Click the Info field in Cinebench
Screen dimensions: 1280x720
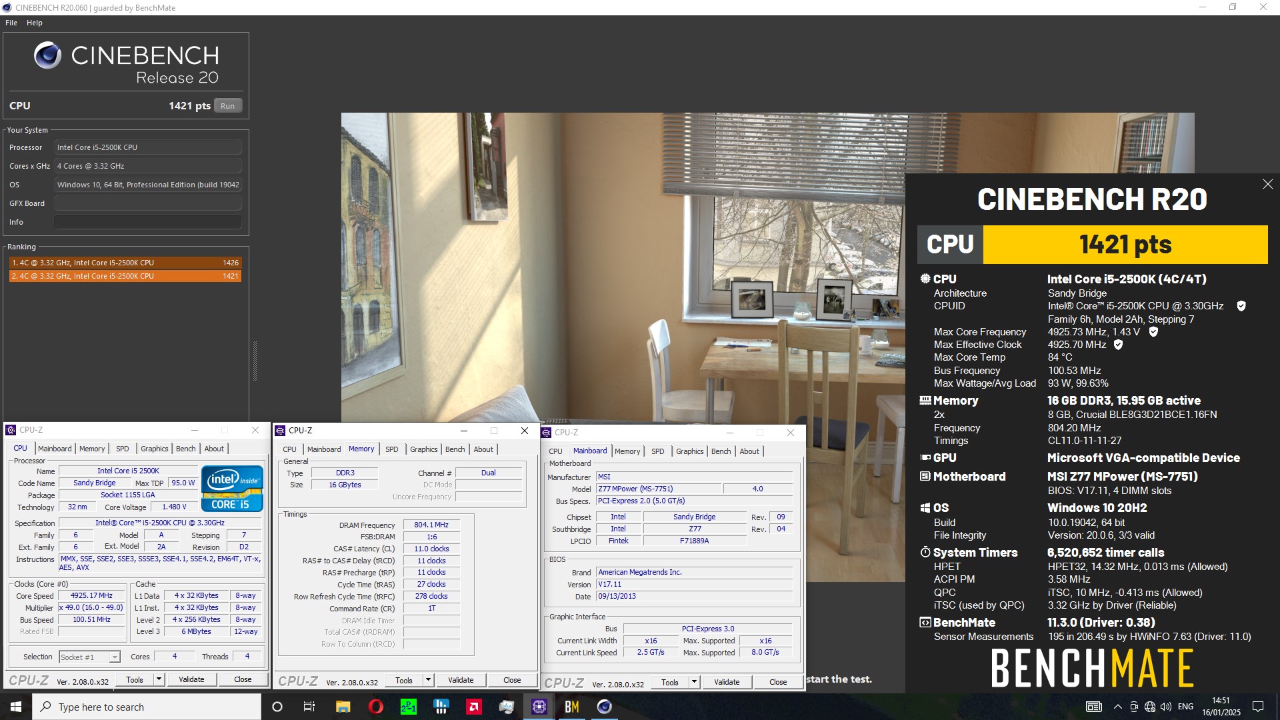pyautogui.click(x=147, y=222)
